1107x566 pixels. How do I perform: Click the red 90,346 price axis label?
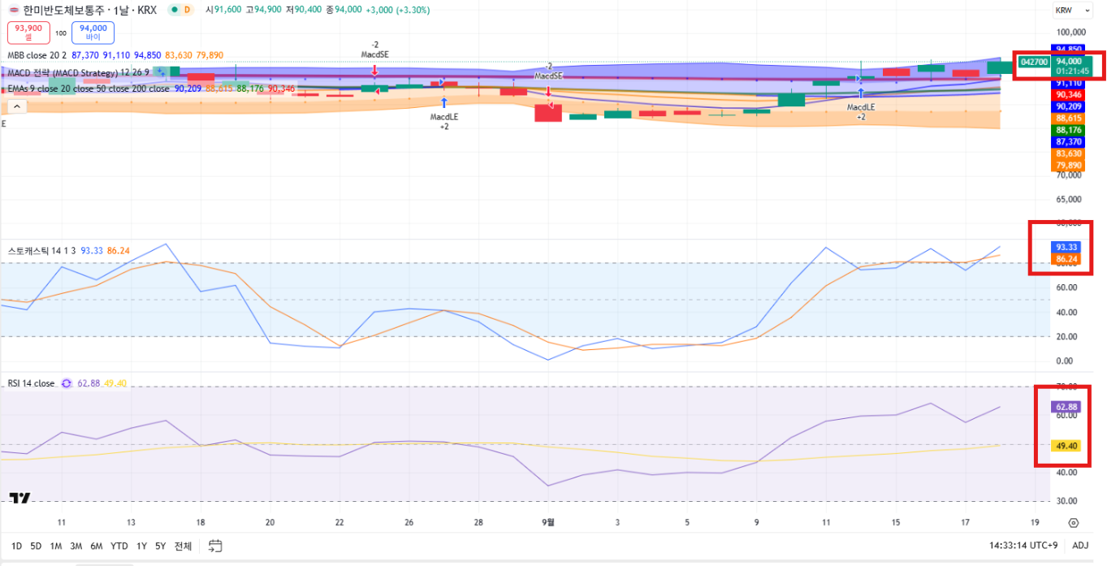tap(1067, 95)
